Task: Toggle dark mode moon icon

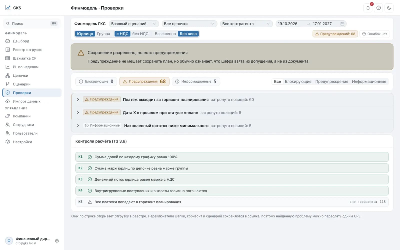Action: pyautogui.click(x=389, y=8)
